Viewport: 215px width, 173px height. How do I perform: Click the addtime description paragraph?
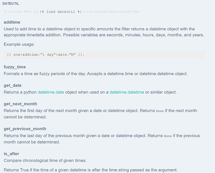click(104, 32)
